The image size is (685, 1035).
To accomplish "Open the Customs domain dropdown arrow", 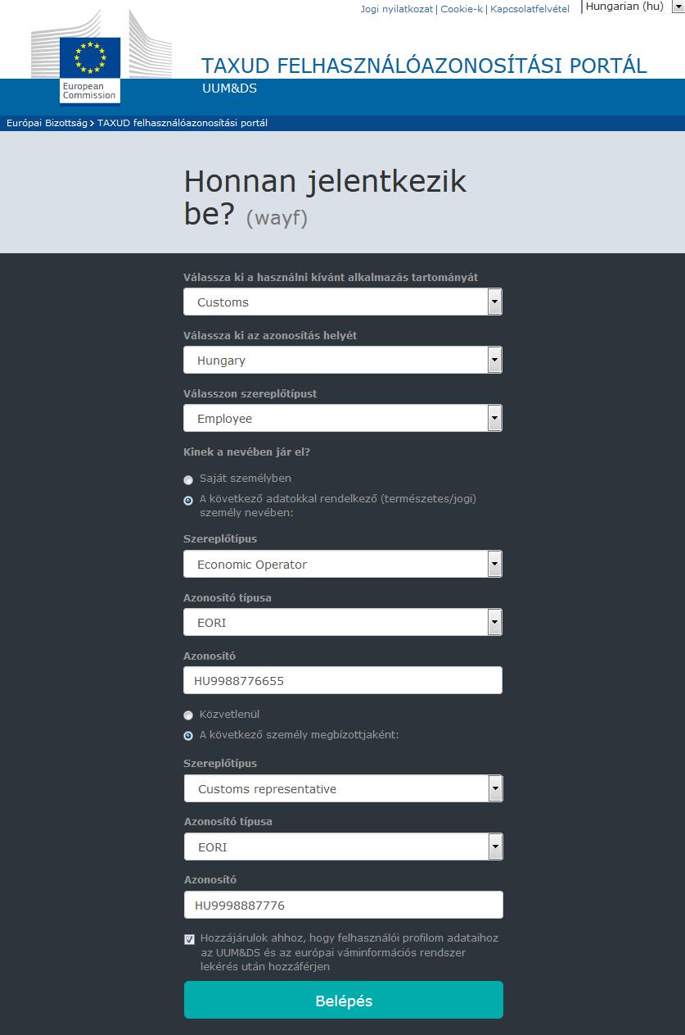I will pos(494,302).
